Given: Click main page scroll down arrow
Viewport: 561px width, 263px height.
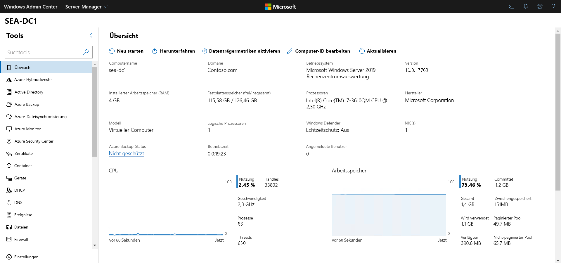Looking at the screenshot, I should pyautogui.click(x=558, y=260).
